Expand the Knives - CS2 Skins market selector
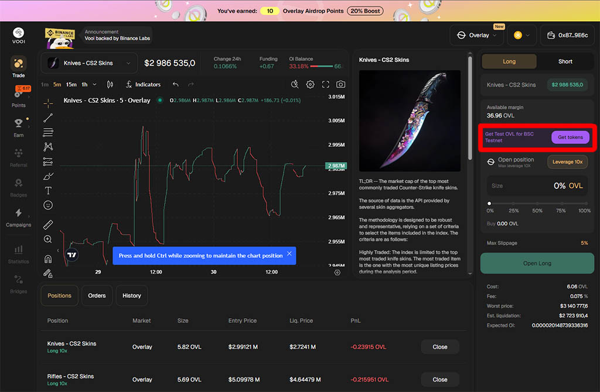The image size is (600, 392). click(x=89, y=63)
